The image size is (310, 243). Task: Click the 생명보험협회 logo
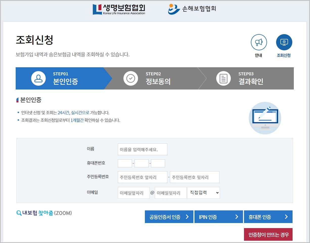119,9
